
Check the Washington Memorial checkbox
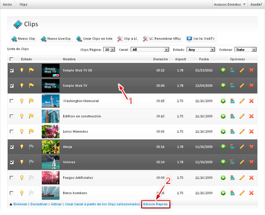click(x=11, y=101)
